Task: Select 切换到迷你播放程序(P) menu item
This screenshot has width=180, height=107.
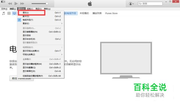Action: click(x=41, y=76)
